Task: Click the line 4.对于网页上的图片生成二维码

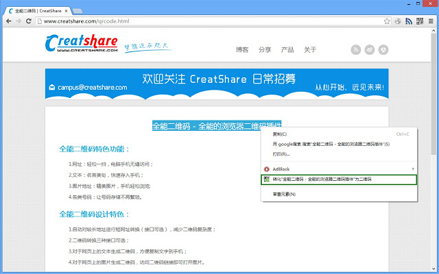Action: [137, 262]
